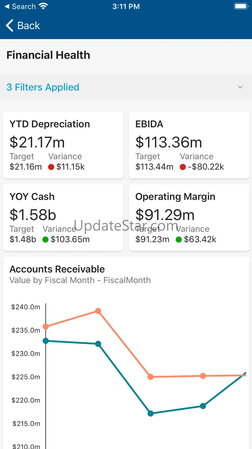The height and width of the screenshot is (449, 252).
Task: Open the EBIDA metric card
Action: 189,145
